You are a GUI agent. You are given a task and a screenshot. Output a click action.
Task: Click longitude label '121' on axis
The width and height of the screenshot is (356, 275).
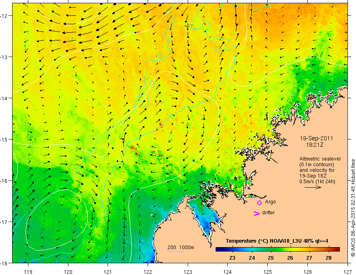pos(108,272)
